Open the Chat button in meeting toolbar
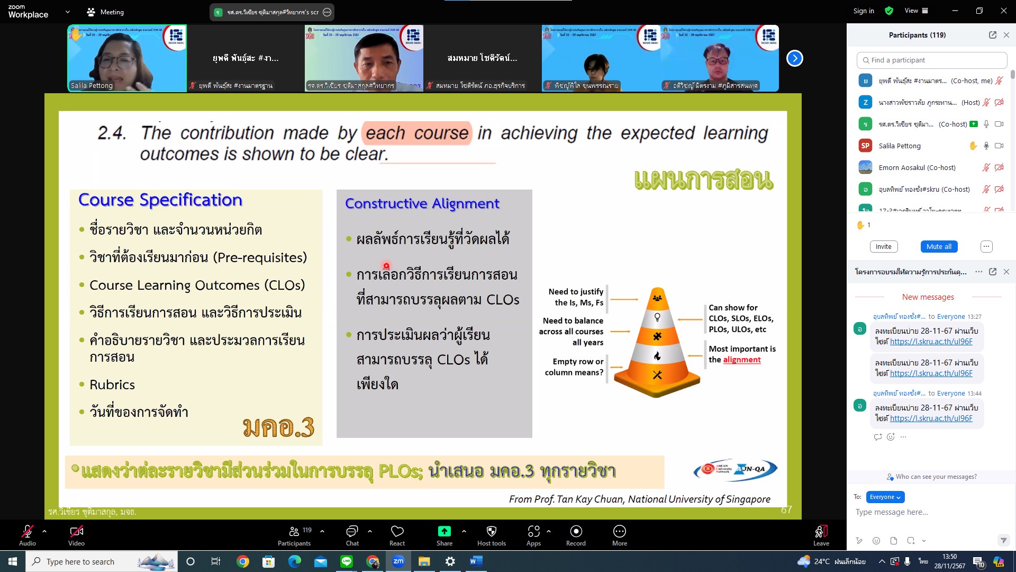The height and width of the screenshot is (572, 1016). pos(352,535)
